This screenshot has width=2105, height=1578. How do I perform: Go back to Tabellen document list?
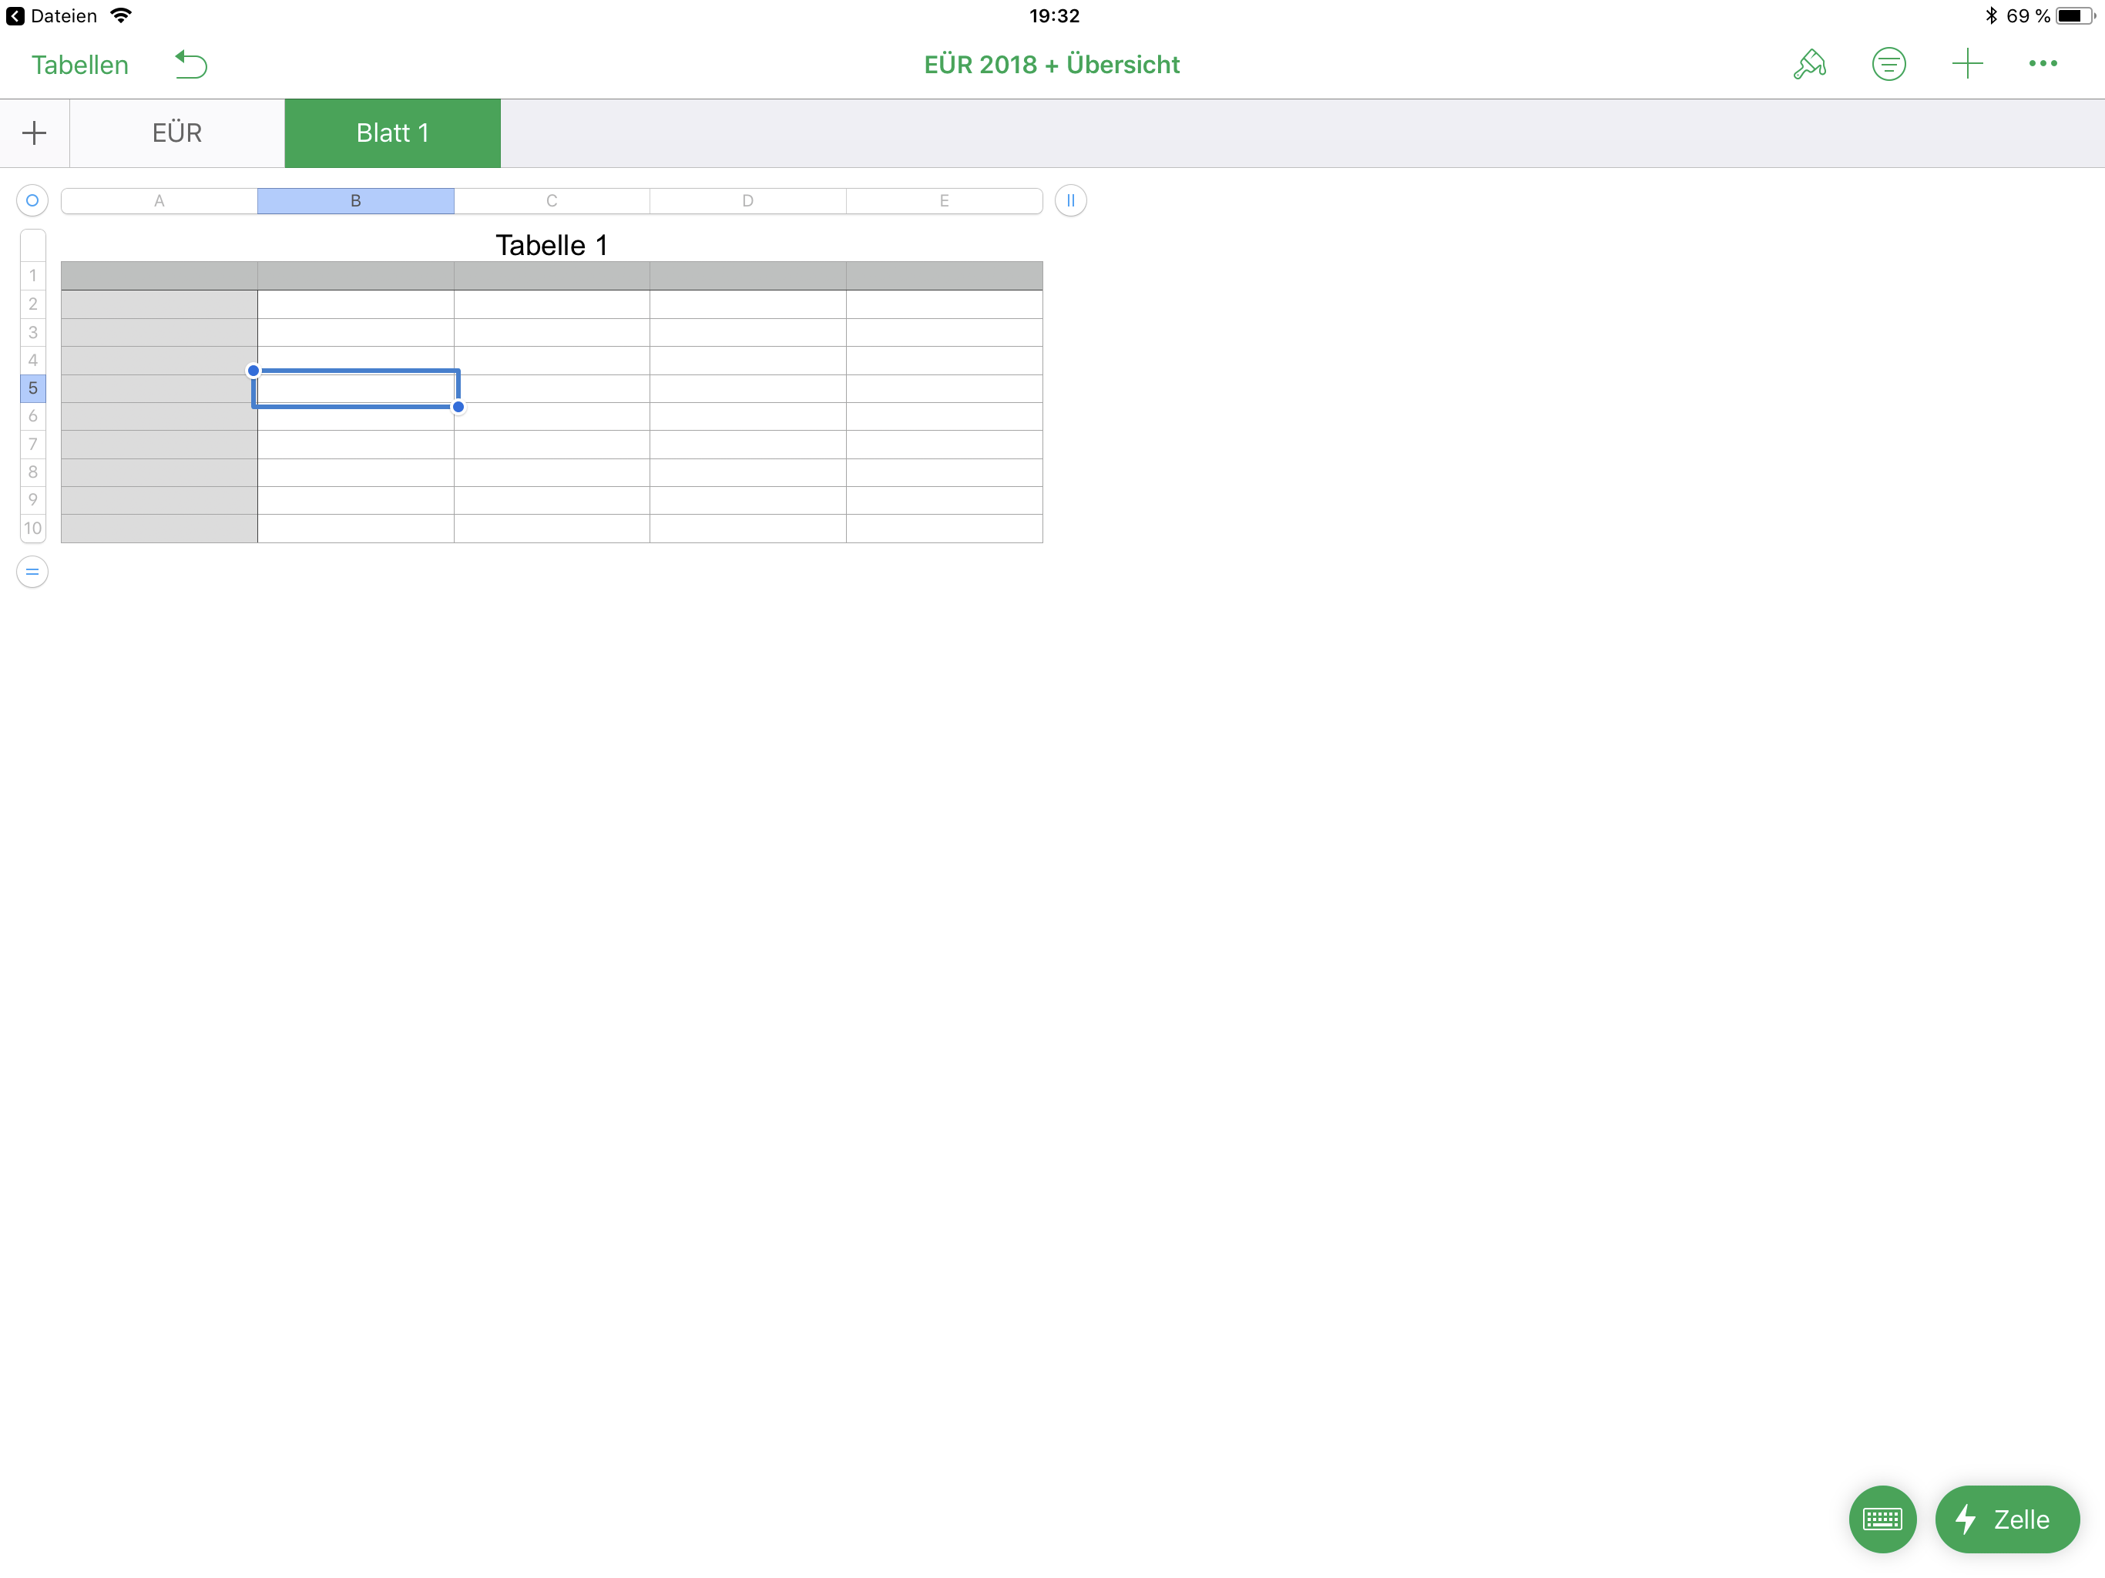click(x=80, y=65)
